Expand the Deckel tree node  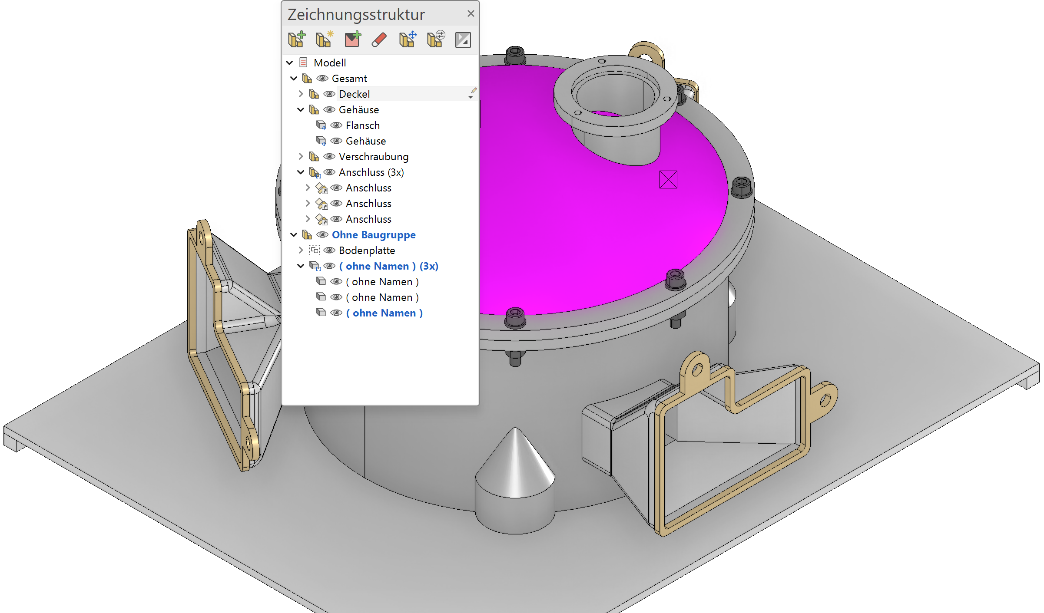tap(301, 94)
